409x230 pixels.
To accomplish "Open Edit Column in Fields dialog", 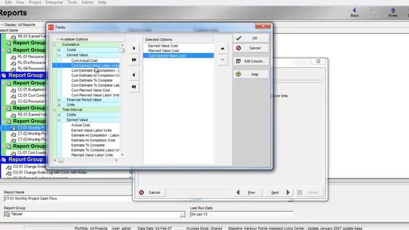I will [251, 61].
